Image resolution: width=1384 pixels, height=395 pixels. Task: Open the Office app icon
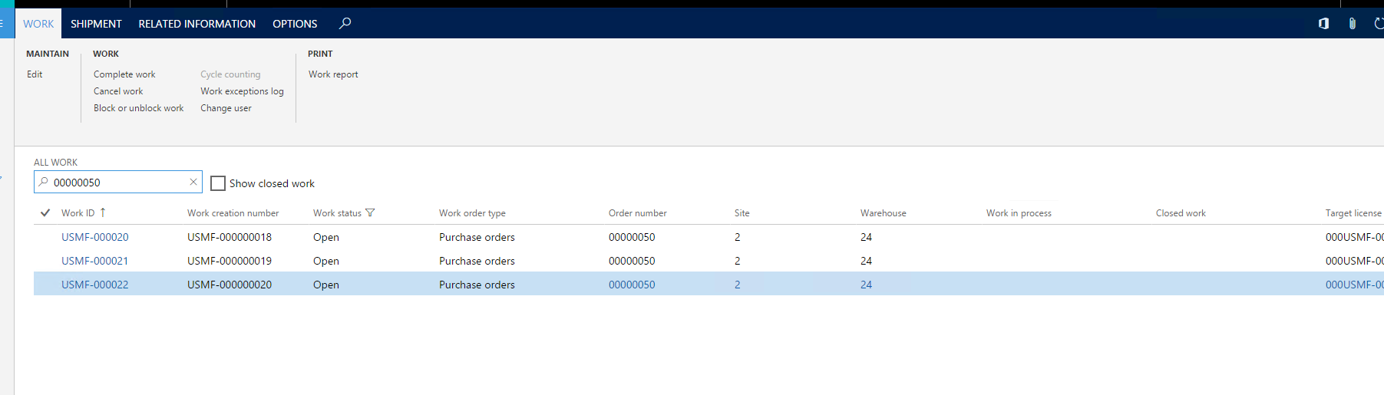(1323, 24)
